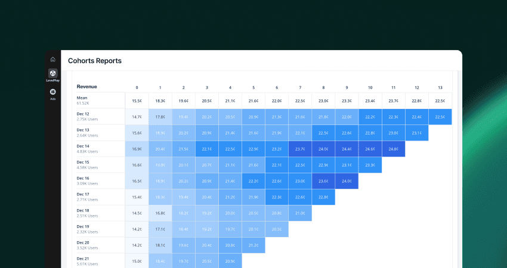Select the Dec 12 cohort row label
This screenshot has height=268, width=507.
(x=83, y=114)
